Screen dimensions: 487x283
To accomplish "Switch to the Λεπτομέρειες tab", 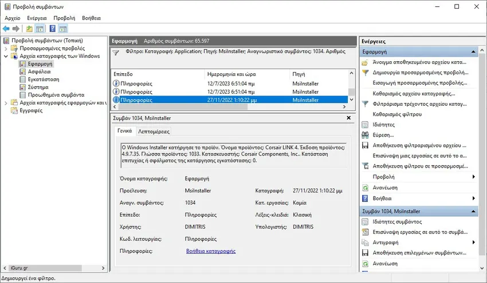I will [x=154, y=131].
